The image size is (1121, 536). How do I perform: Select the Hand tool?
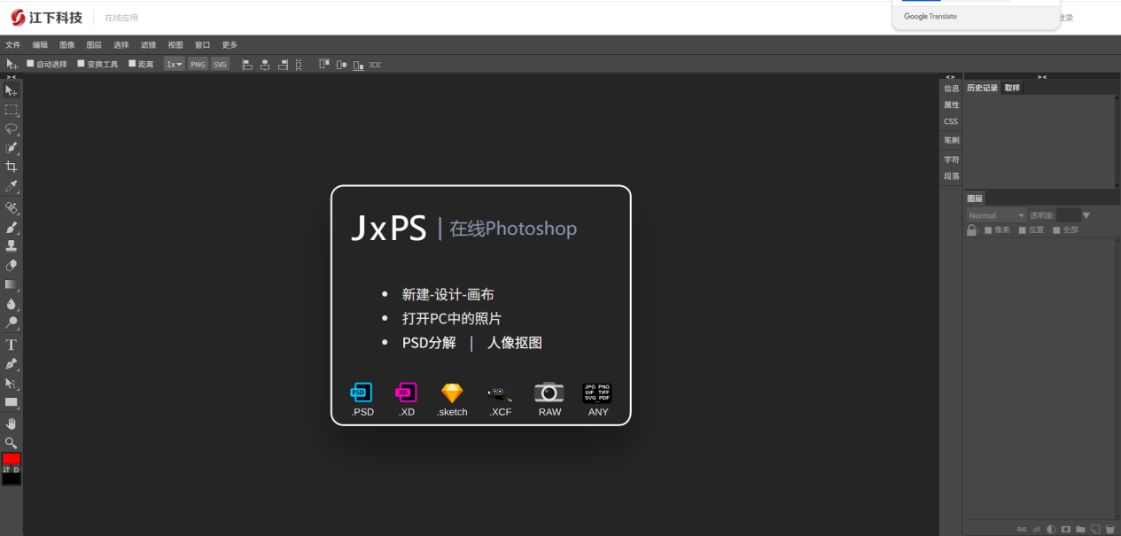[x=12, y=423]
